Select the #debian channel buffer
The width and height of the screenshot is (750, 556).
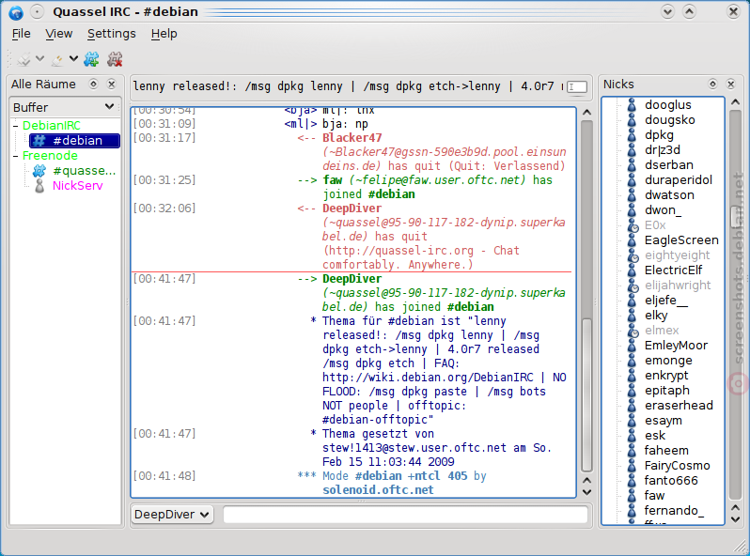click(74, 141)
